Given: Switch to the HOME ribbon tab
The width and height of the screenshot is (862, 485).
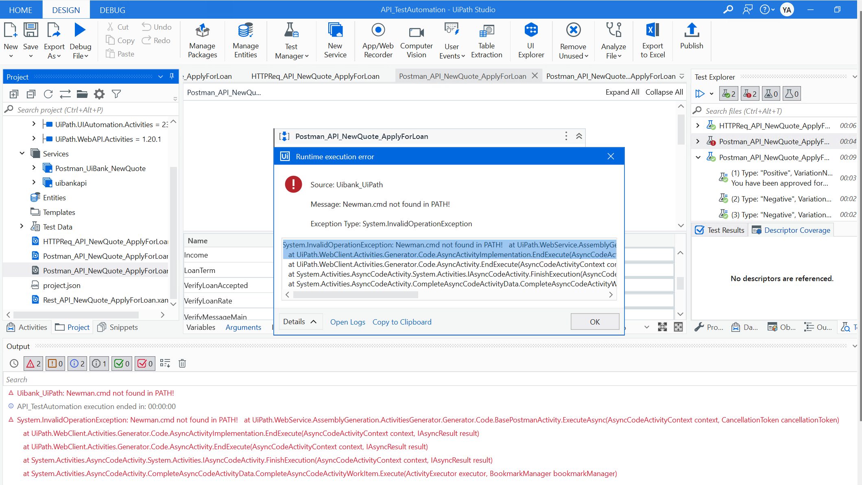Looking at the screenshot, I should tap(20, 10).
